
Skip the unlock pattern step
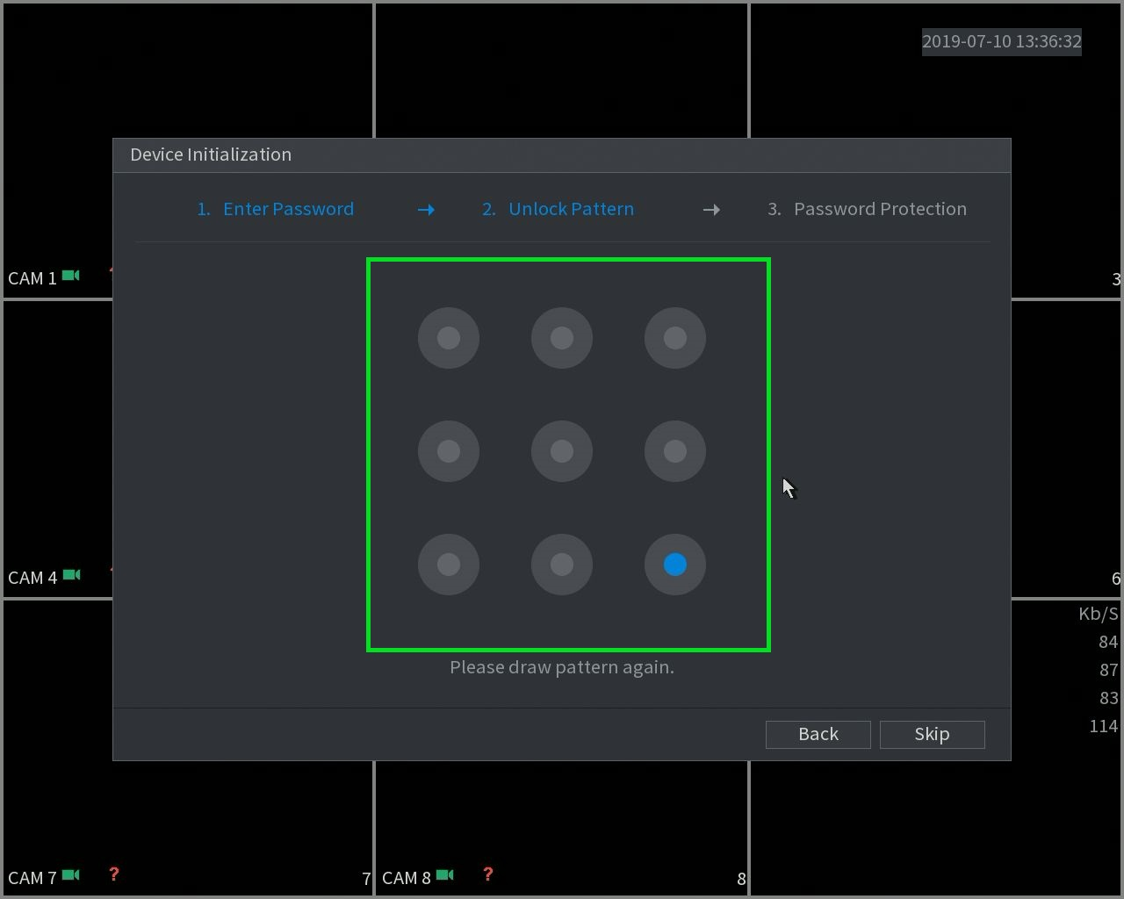click(x=933, y=734)
